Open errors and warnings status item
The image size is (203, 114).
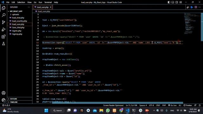pyautogui.click(x=6, y=105)
